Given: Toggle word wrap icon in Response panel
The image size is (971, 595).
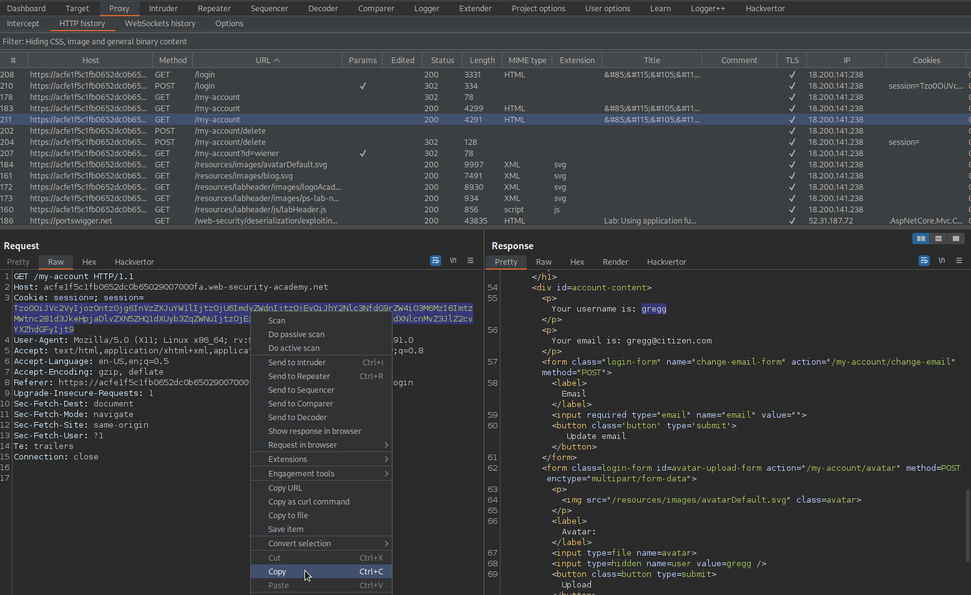Looking at the screenshot, I should (x=924, y=261).
